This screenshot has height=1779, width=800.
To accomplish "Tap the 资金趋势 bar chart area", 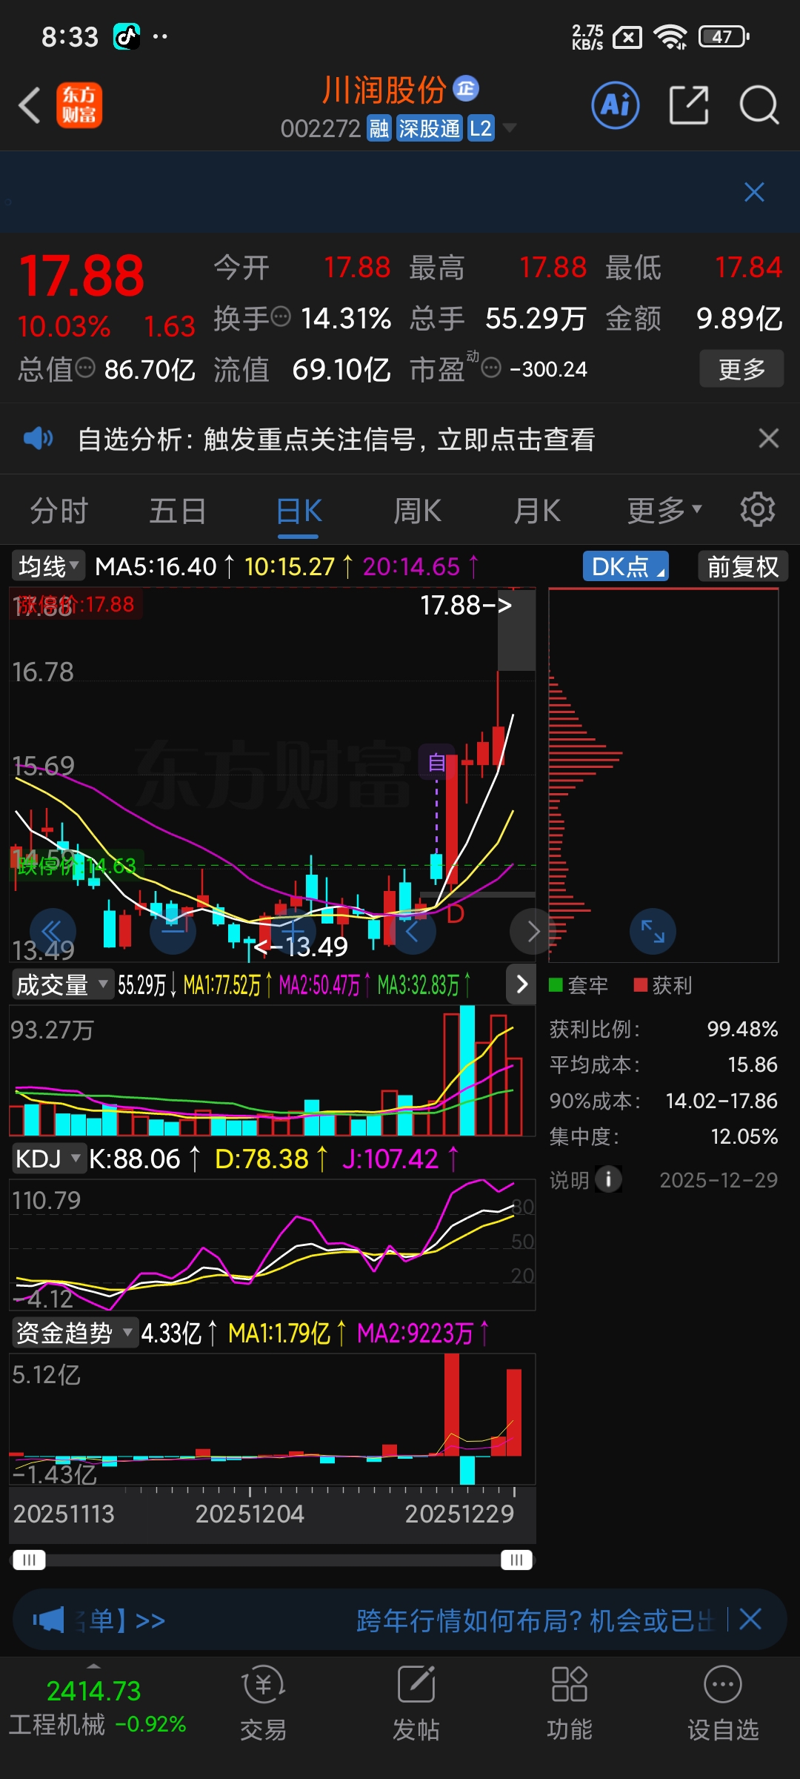I will coord(272,1419).
